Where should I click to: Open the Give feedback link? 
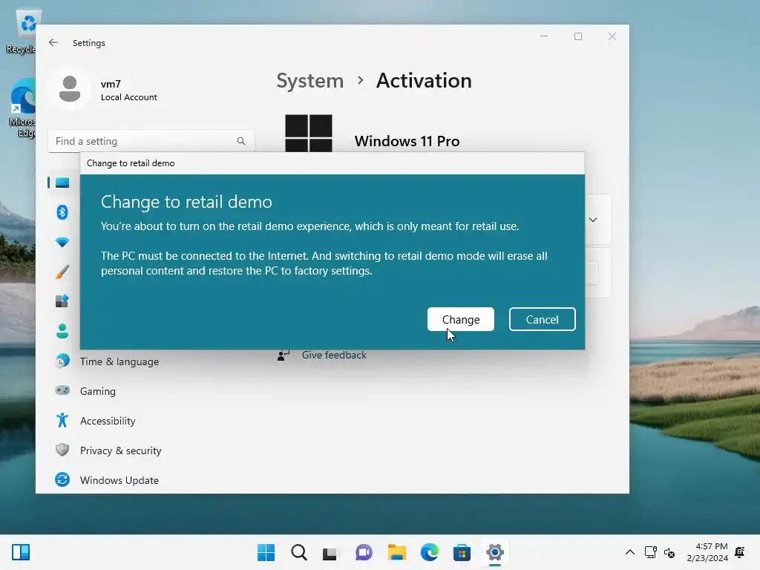coord(334,355)
